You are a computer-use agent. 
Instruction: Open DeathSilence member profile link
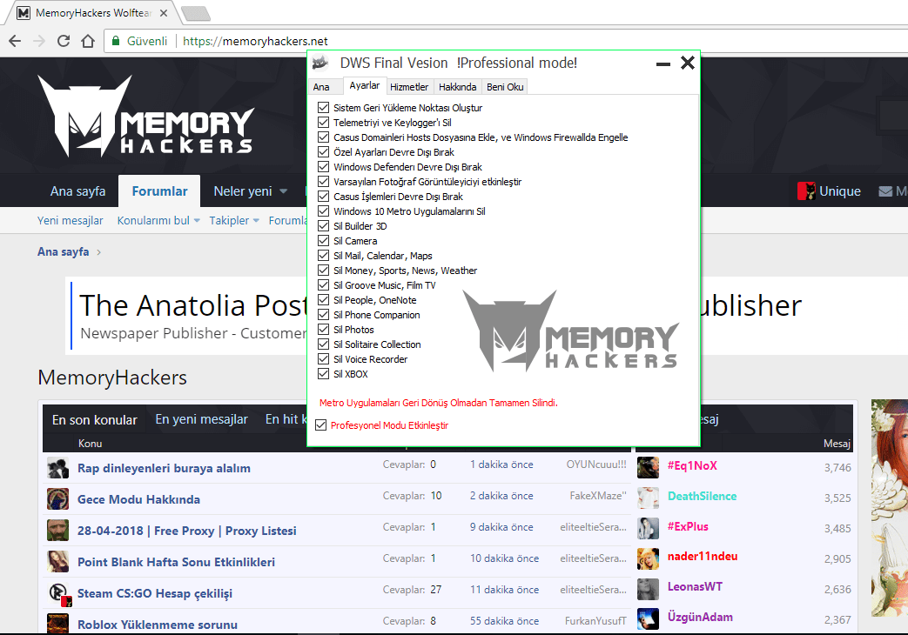point(702,496)
